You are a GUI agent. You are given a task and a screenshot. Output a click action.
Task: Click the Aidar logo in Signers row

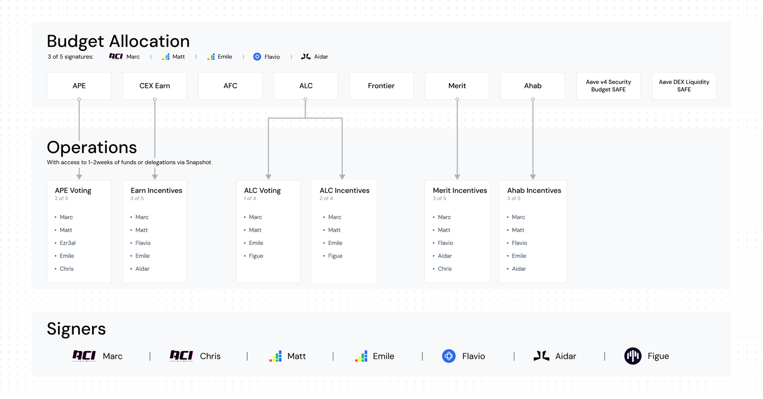(x=541, y=356)
